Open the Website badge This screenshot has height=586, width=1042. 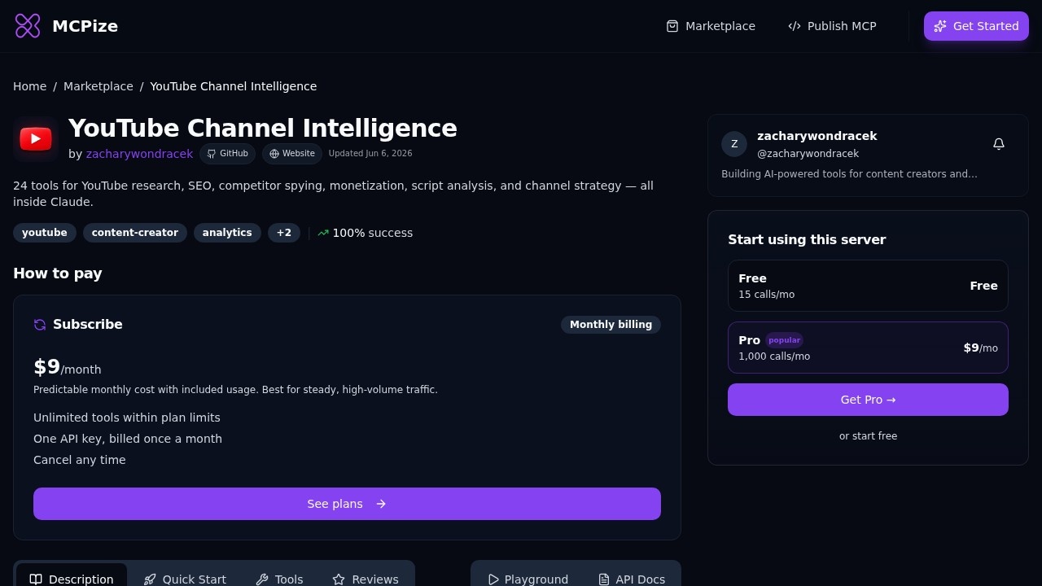pyautogui.click(x=292, y=154)
